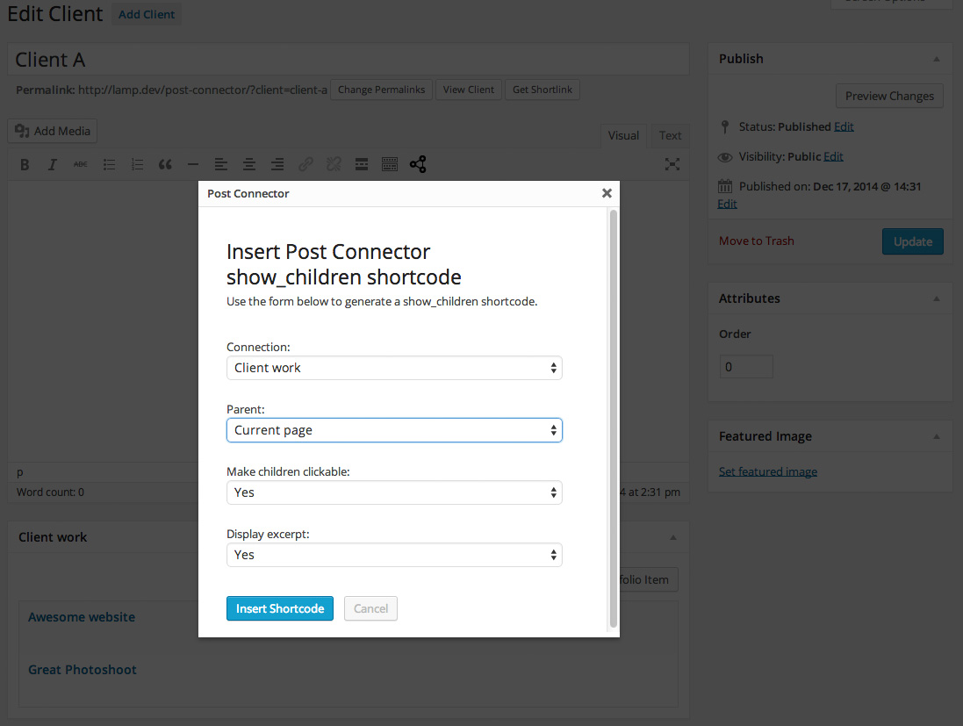Click the Update button
The image size is (963, 726).
tap(913, 241)
